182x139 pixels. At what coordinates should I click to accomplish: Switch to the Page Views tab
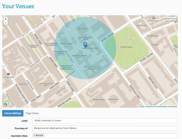(x=32, y=113)
